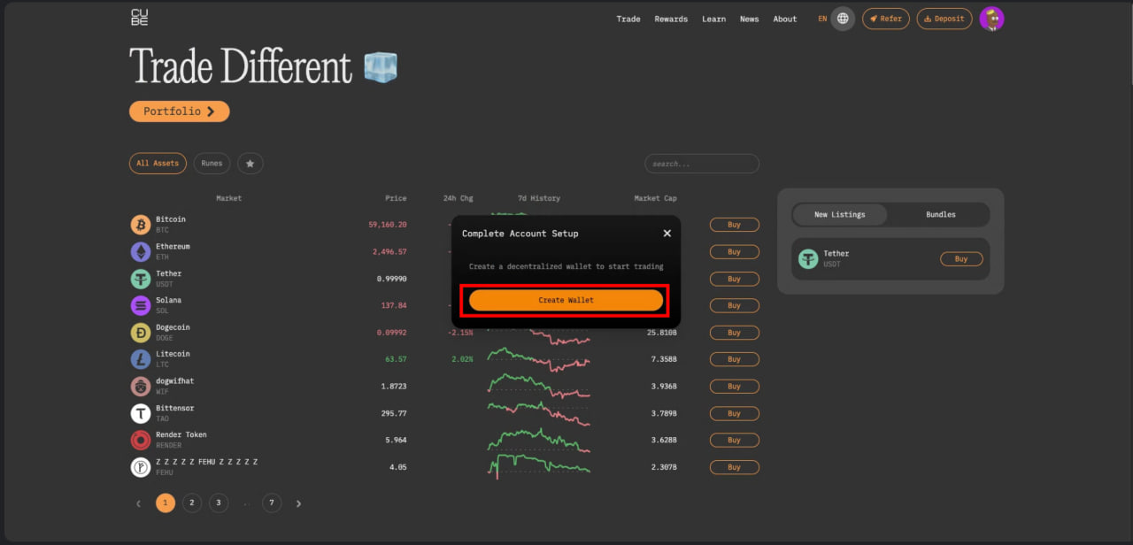The height and width of the screenshot is (545, 1133).
Task: Sort by the Market column header
Action: [x=228, y=198]
